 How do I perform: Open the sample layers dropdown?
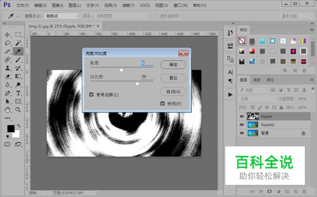click(121, 16)
